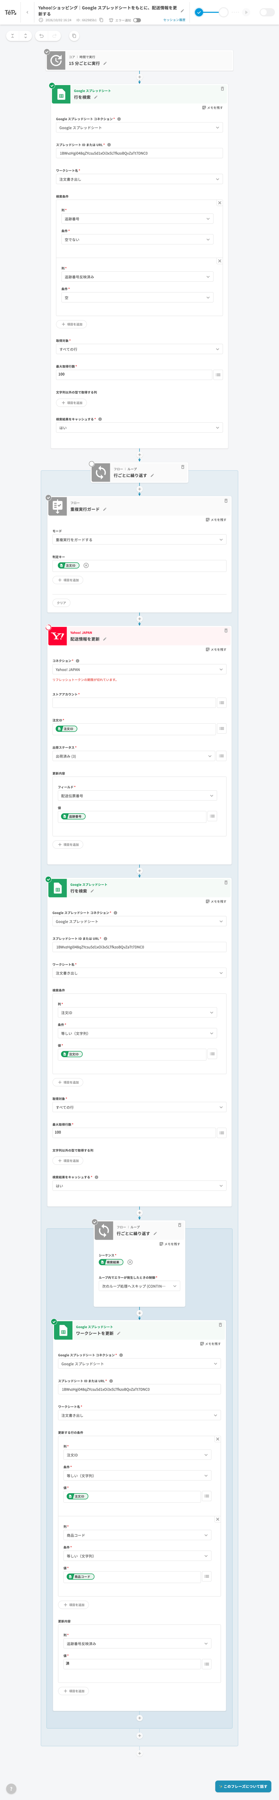Delete the ワークシートを更新 card via its trash icon
The height and width of the screenshot is (1800, 279).
[x=220, y=1325]
